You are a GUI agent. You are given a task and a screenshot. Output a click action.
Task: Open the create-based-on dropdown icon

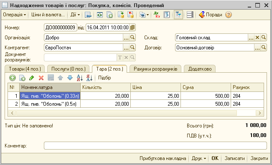pyautogui.click(x=144, y=15)
